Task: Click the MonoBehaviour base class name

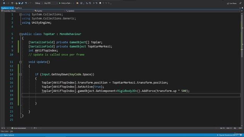Action: [70, 34]
